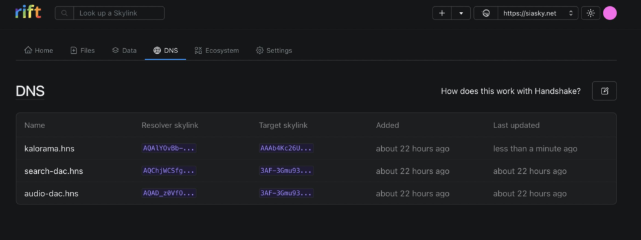Click the Skynet portal globe icon
This screenshot has height=240, width=641.
point(486,13)
